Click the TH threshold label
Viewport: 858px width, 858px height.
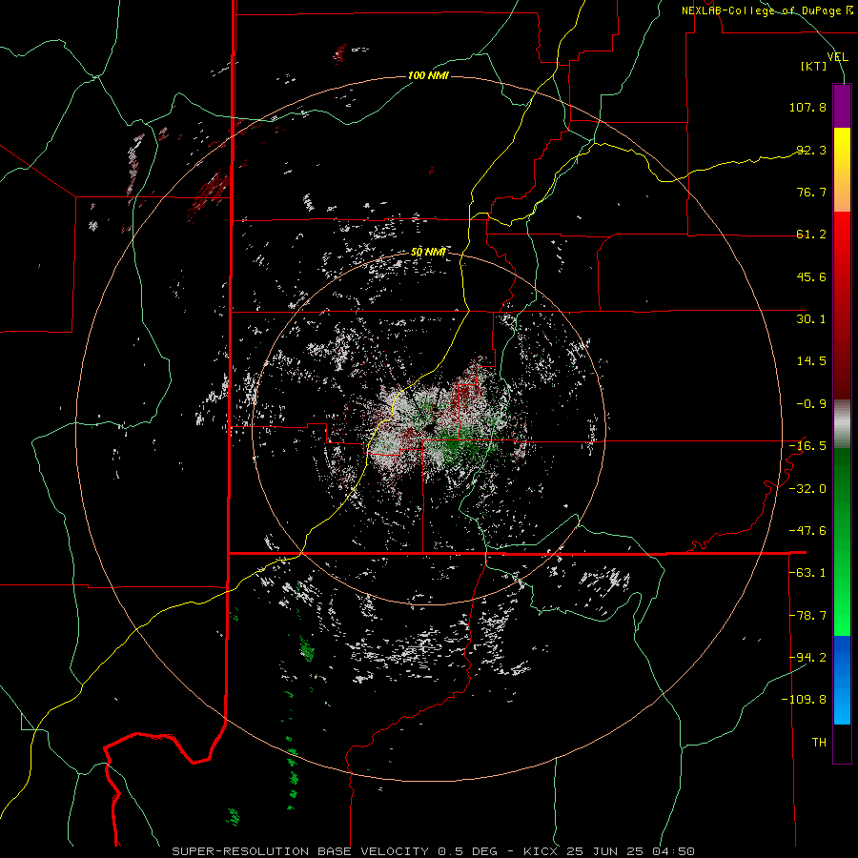pos(819,743)
